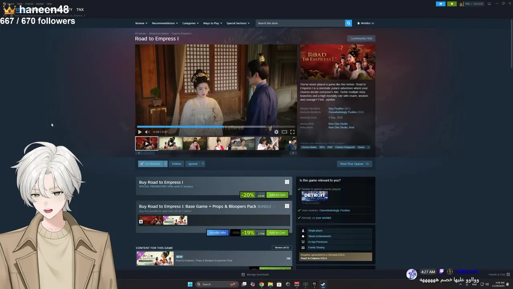Browse all DLC content
The height and width of the screenshot is (289, 513).
282,248
